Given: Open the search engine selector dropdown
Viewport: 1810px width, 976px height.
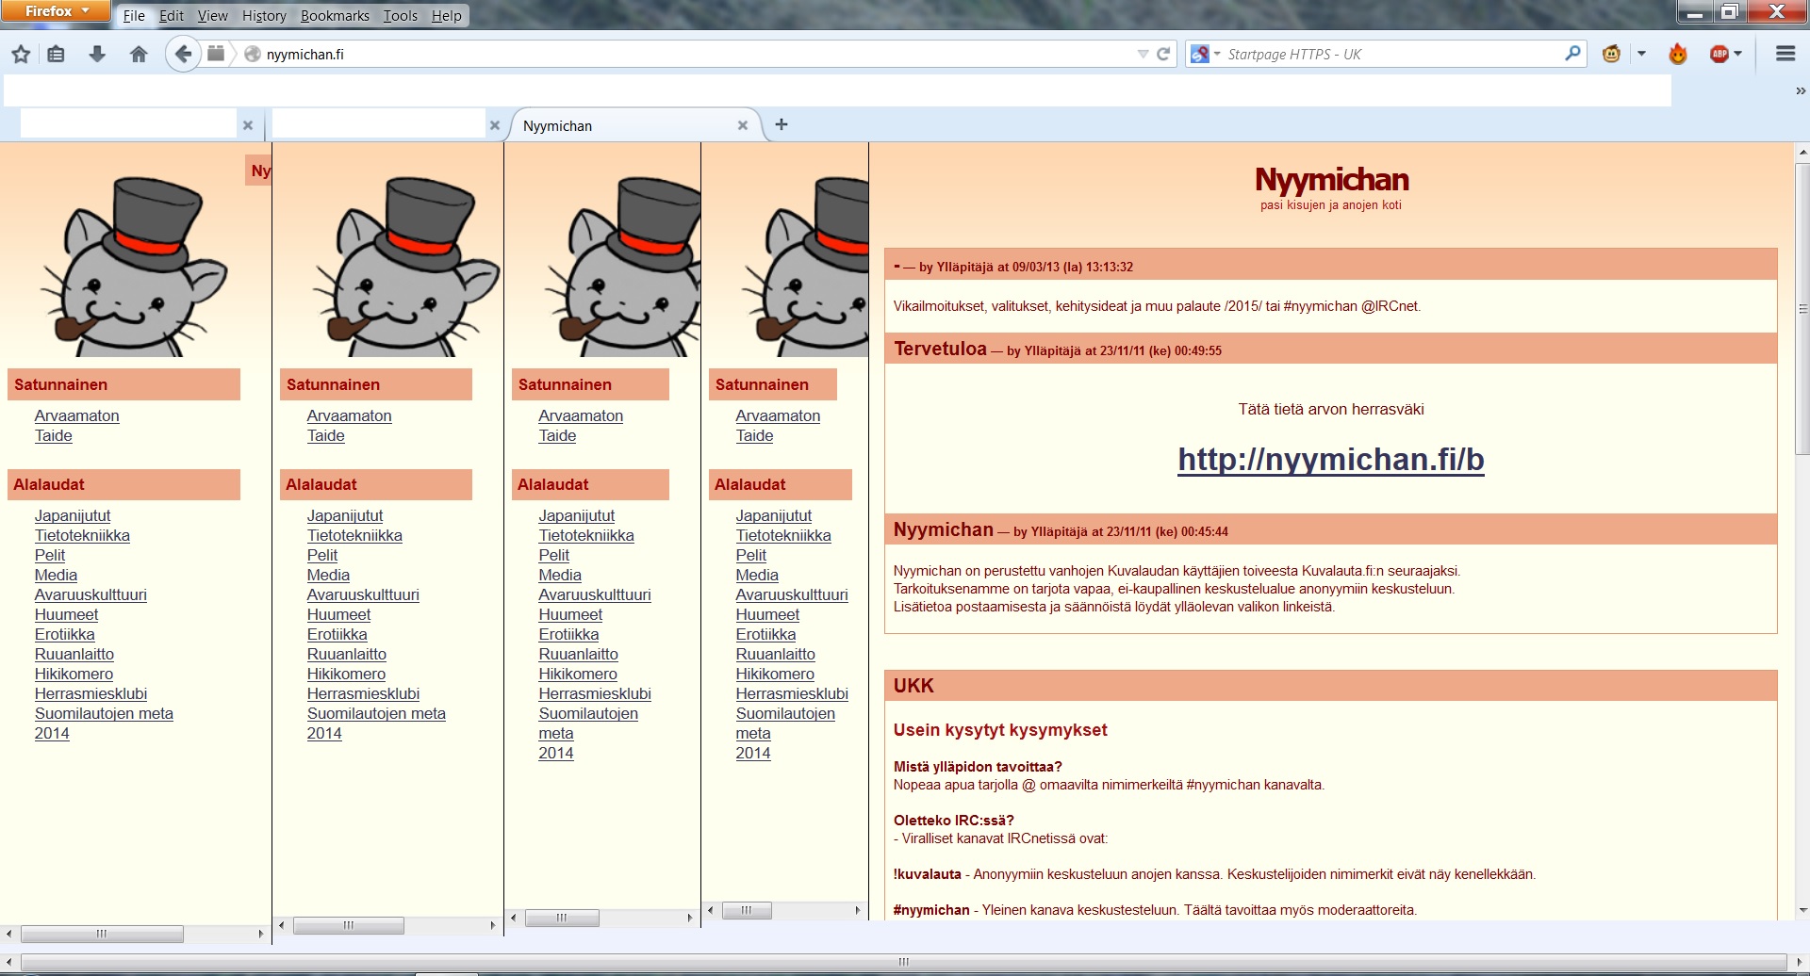Looking at the screenshot, I should point(1205,55).
